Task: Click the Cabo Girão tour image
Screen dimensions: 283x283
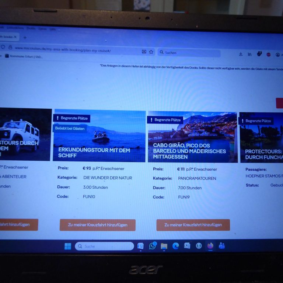Action: coord(192,136)
